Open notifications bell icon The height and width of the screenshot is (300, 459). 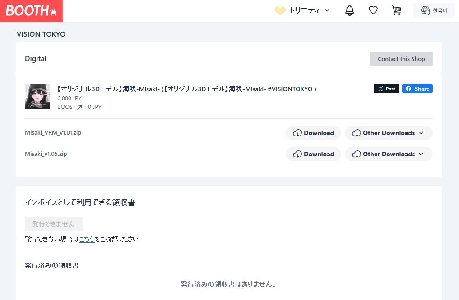(349, 10)
